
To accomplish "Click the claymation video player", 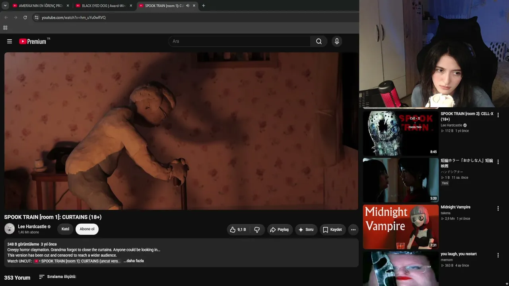I will 181,131.
